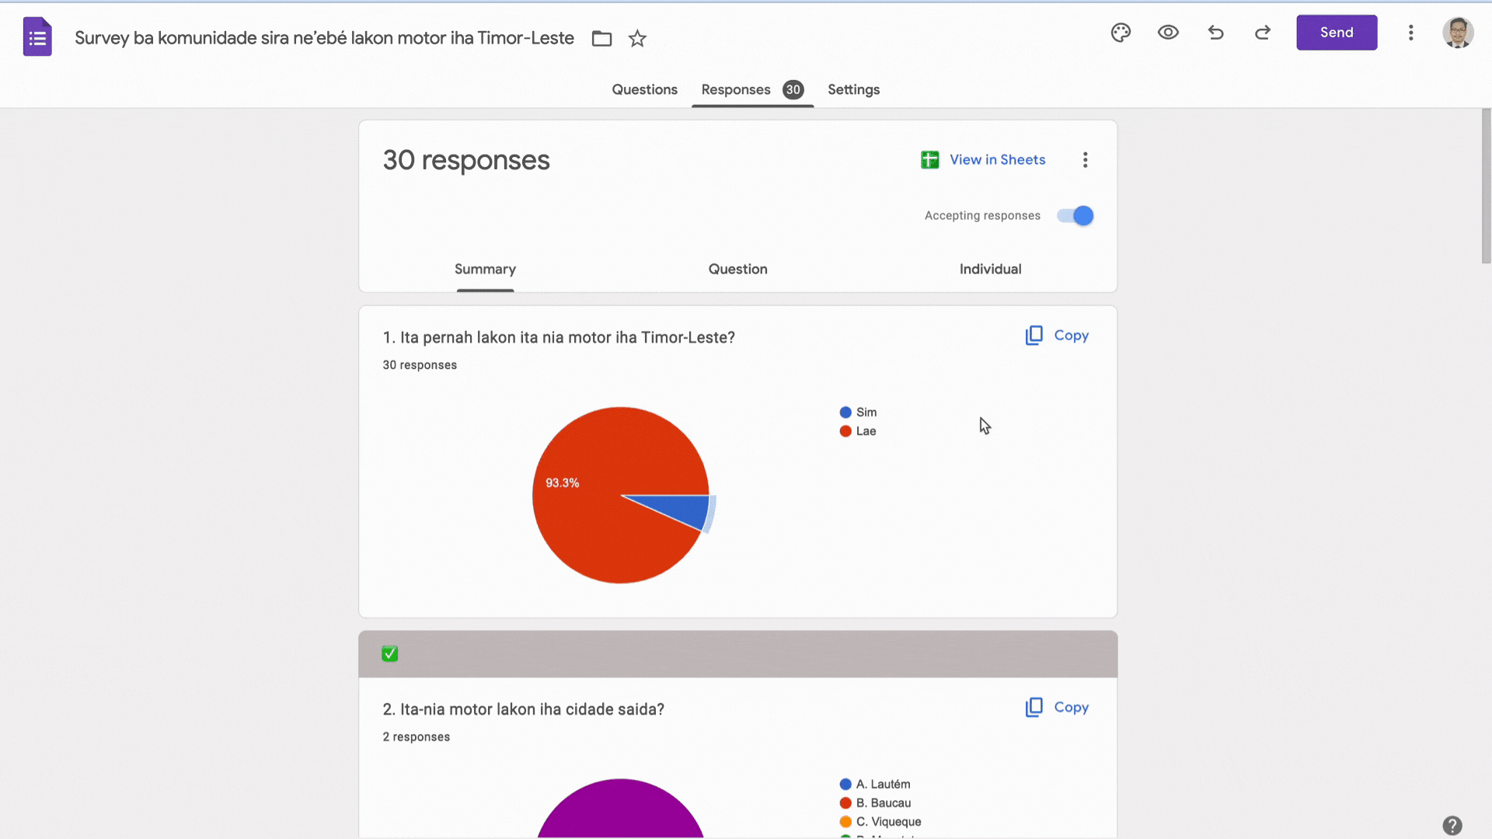Viewport: 1492px width, 839px height.
Task: Open the Google Sheets icon beside View in Sheets
Action: point(929,159)
